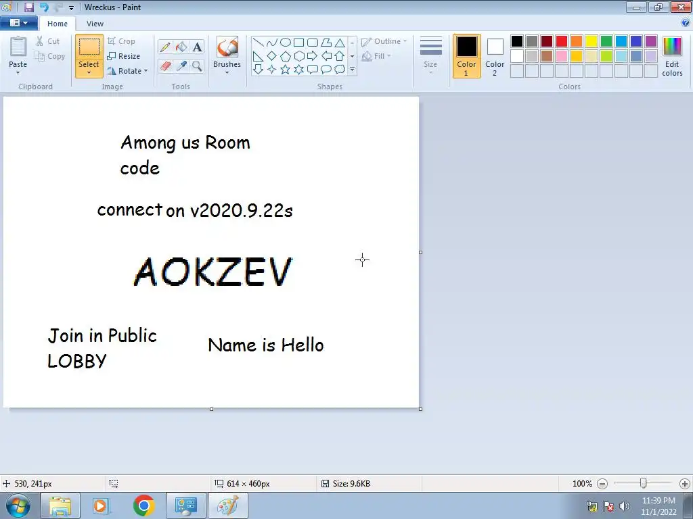Pick the yellow color swatch

[x=591, y=41]
